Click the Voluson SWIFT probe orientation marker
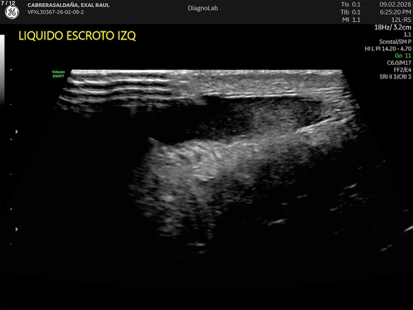 (x=59, y=74)
